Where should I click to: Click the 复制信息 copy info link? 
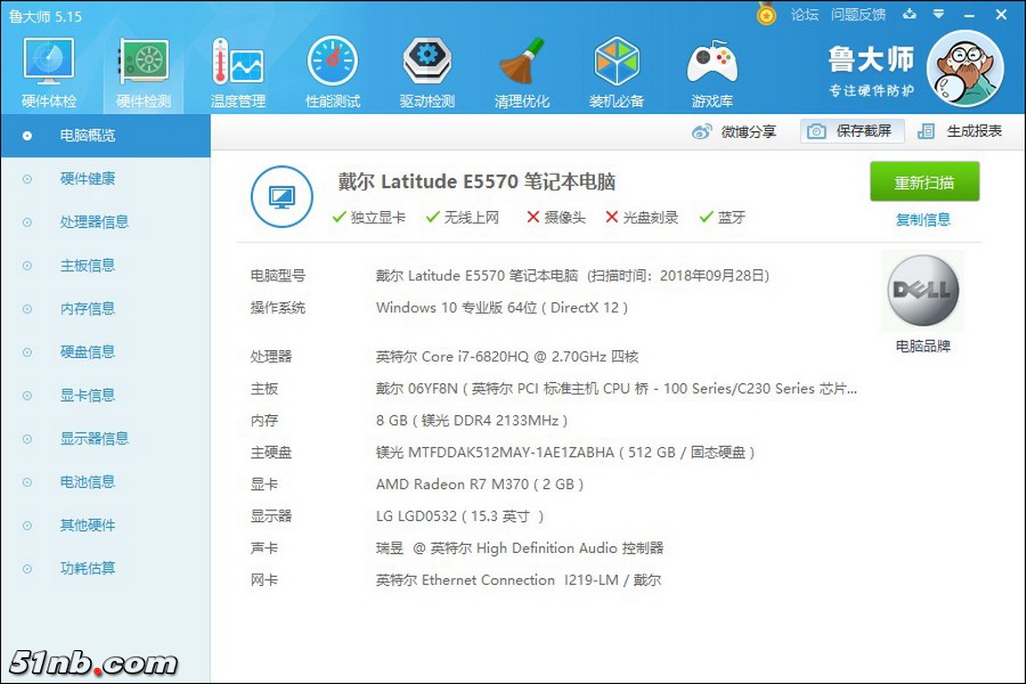coord(923,219)
